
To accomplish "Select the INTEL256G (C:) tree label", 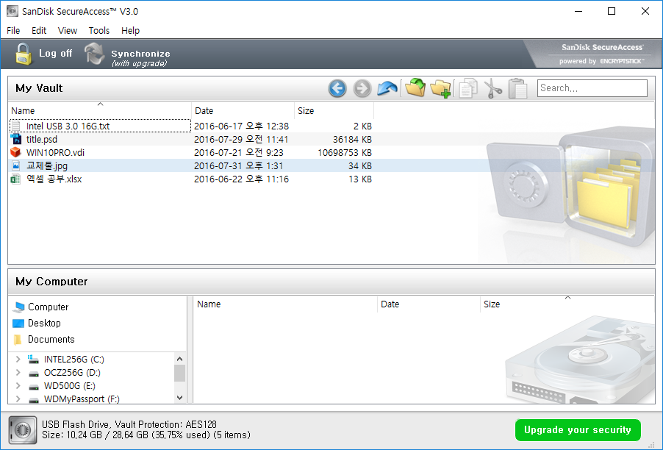I will 74,359.
